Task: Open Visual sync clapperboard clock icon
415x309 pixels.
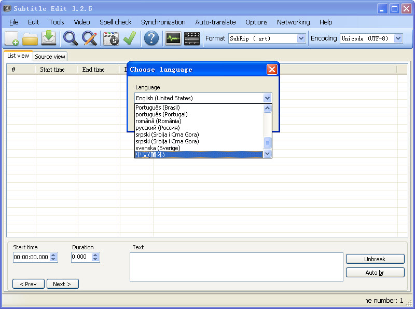Action: [x=111, y=39]
